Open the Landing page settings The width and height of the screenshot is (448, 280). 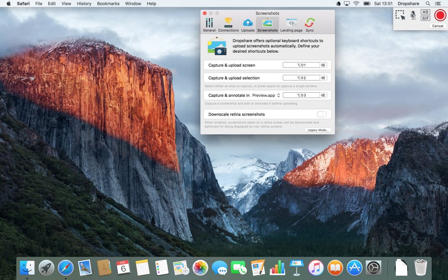pos(291,25)
